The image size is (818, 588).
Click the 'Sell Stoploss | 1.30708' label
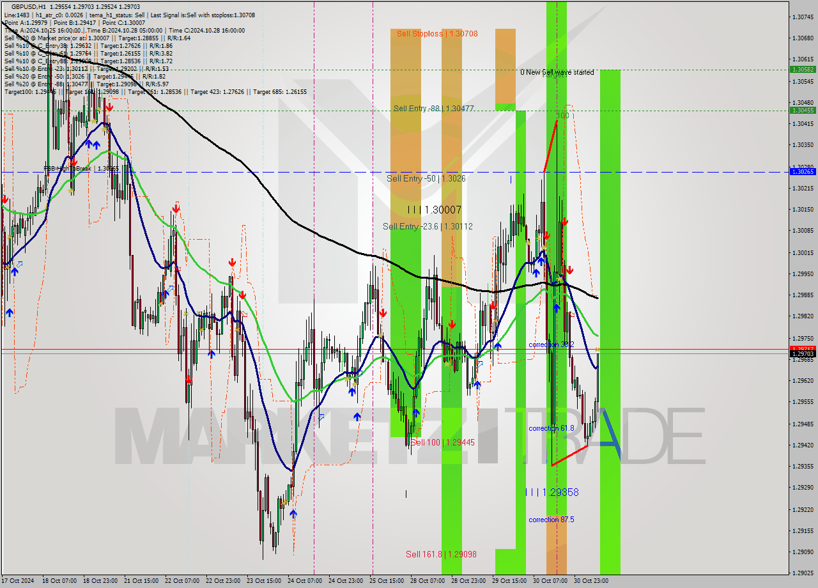coord(437,33)
